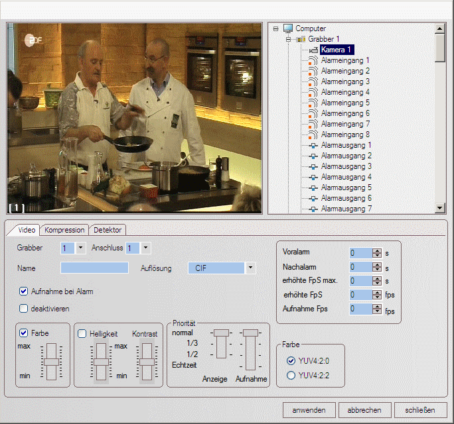Viewport: 454px width, 424px height.
Task: Click the Alarmausgang 6 output icon
Action: pyautogui.click(x=313, y=199)
